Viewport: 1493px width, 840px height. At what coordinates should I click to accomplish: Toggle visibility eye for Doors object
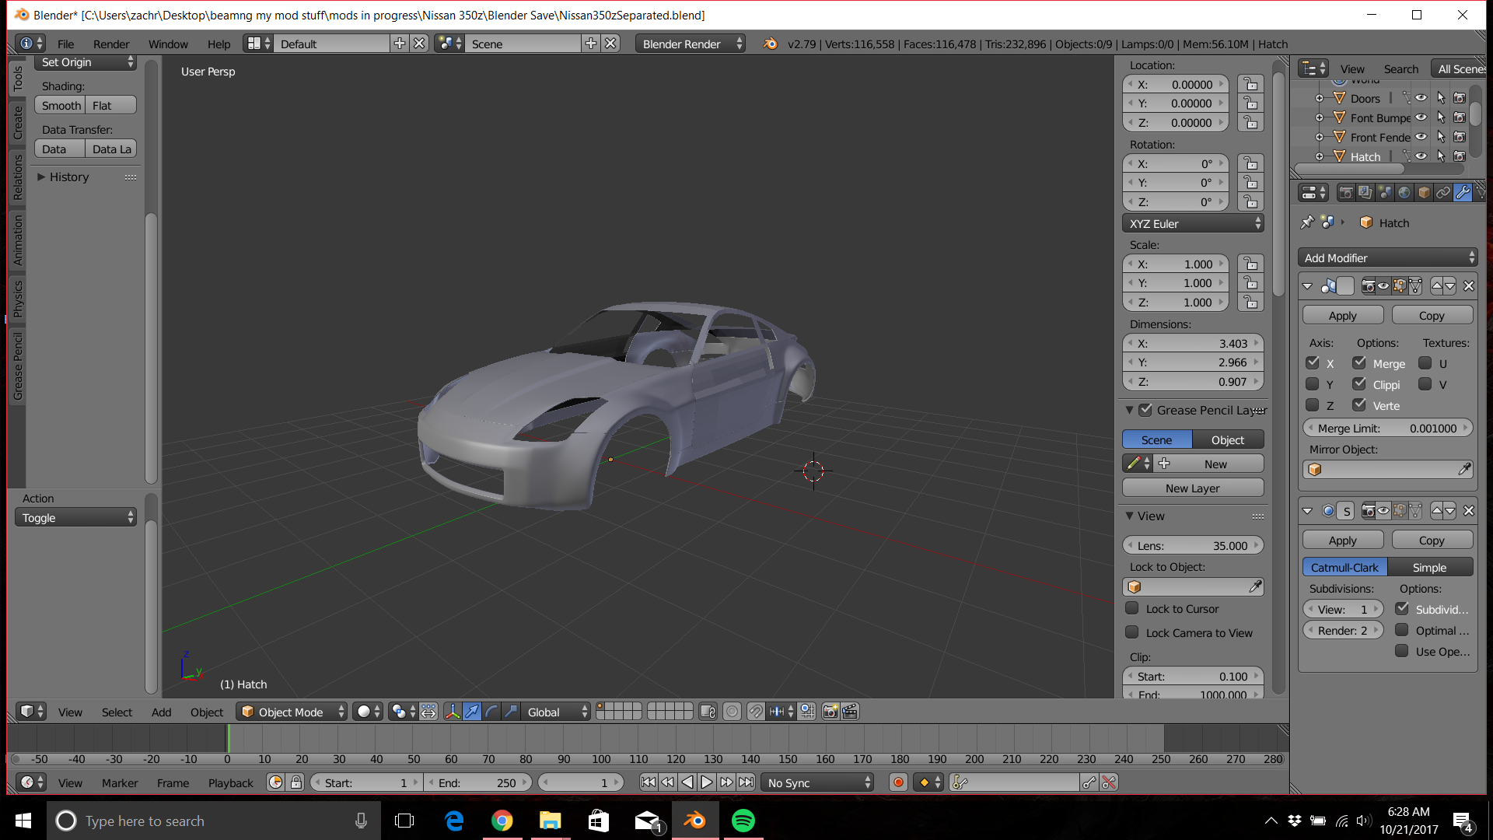pyautogui.click(x=1421, y=98)
